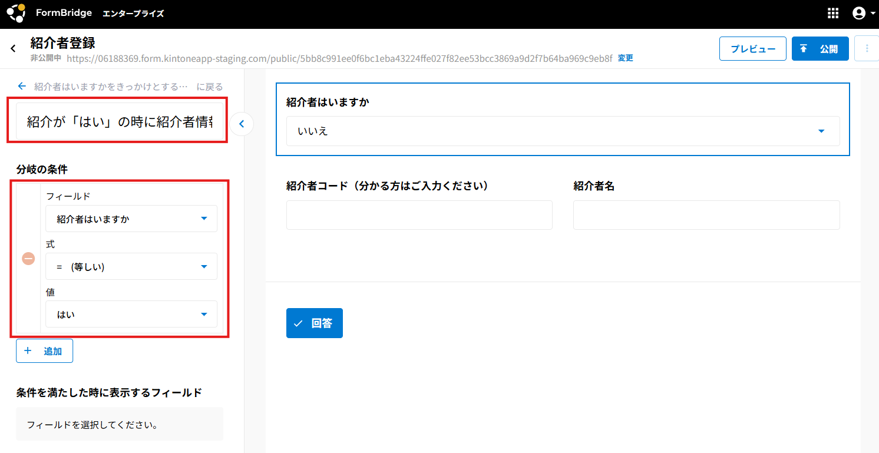
Task: Click the FormBridge logo icon
Action: point(16,13)
